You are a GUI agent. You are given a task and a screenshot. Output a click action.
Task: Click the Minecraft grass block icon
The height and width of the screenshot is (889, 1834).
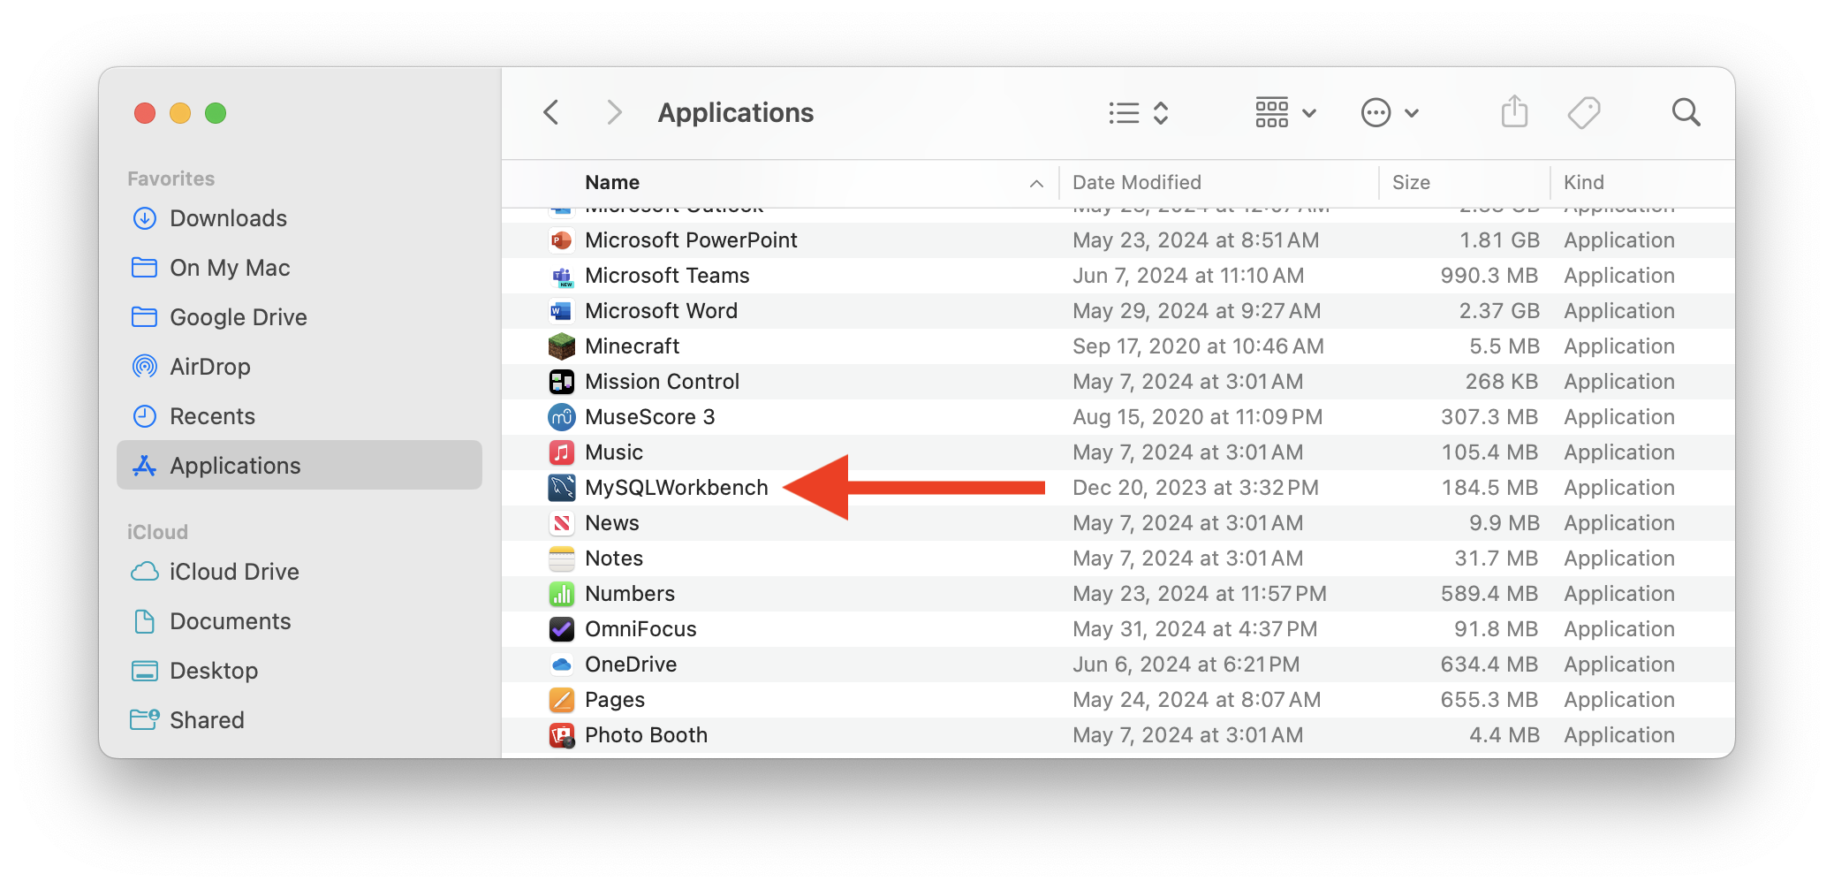[x=561, y=346]
